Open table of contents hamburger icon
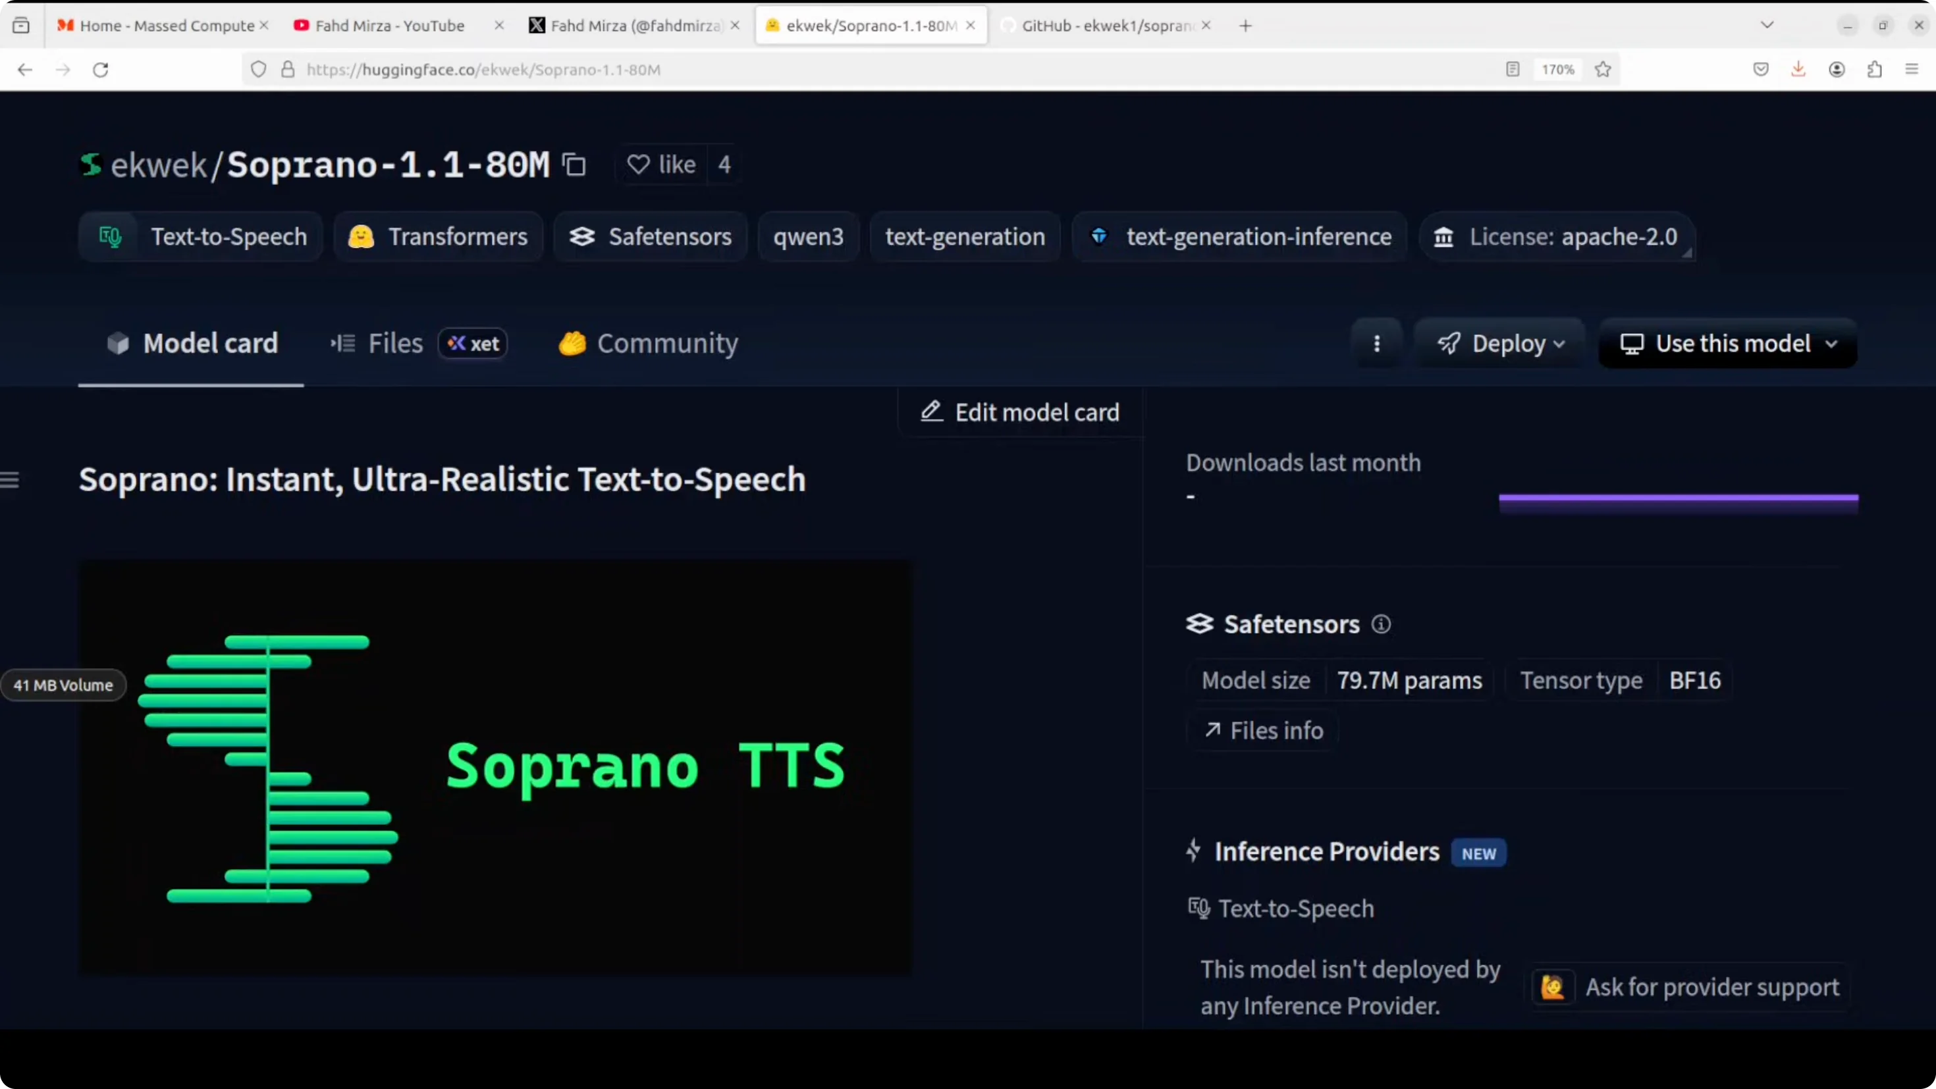Viewport: 1936px width, 1089px height. (x=10, y=479)
